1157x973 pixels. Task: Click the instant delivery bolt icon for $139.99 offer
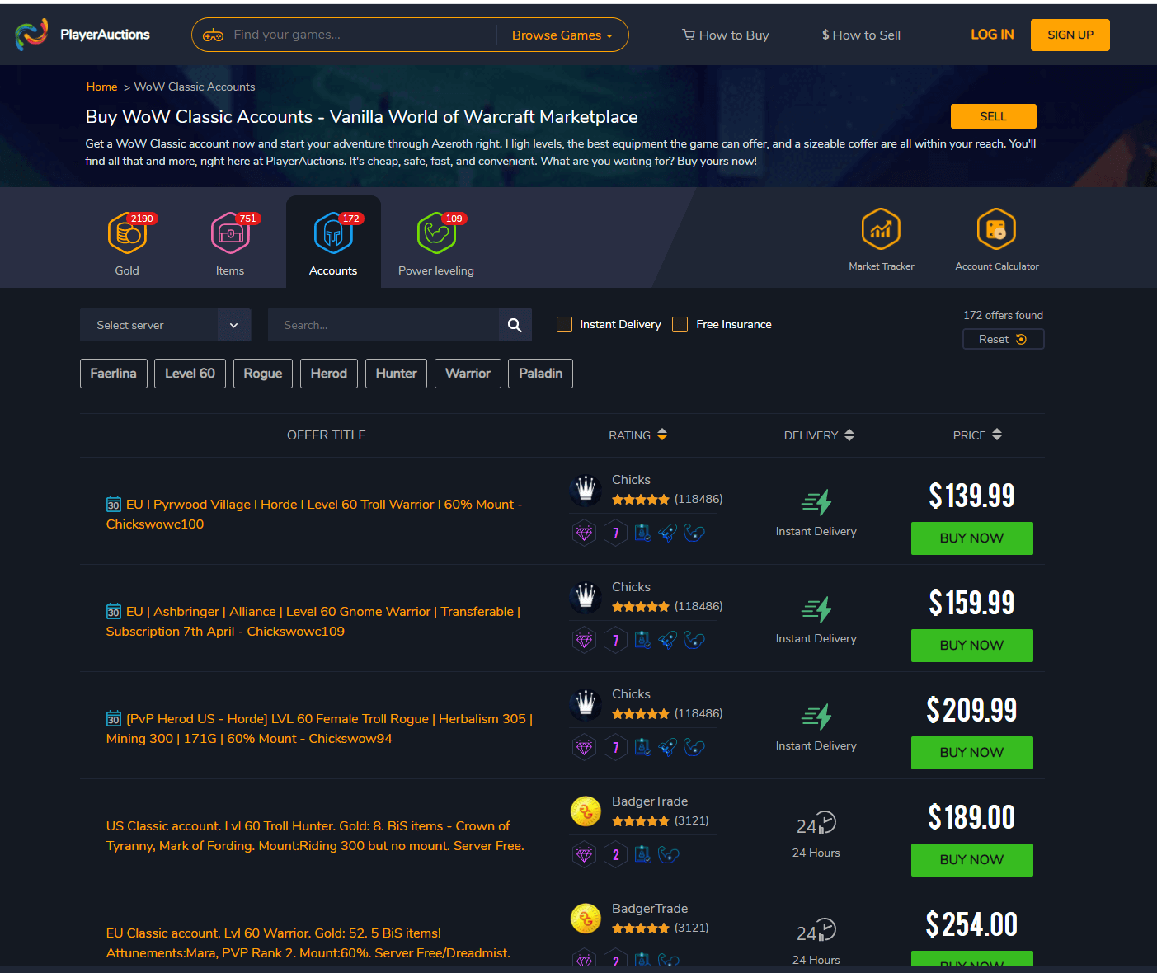816,502
